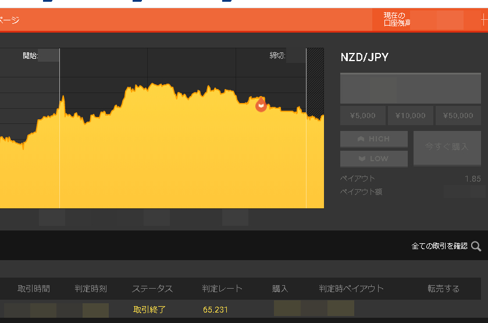Image resolution: width=488 pixels, height=323 pixels.
Task: Click the plus icon beside account balance
Action: [x=485, y=20]
